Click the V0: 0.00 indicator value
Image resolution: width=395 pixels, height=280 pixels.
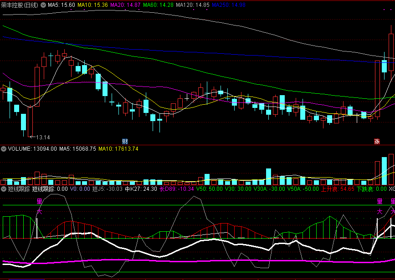(x=80, y=189)
